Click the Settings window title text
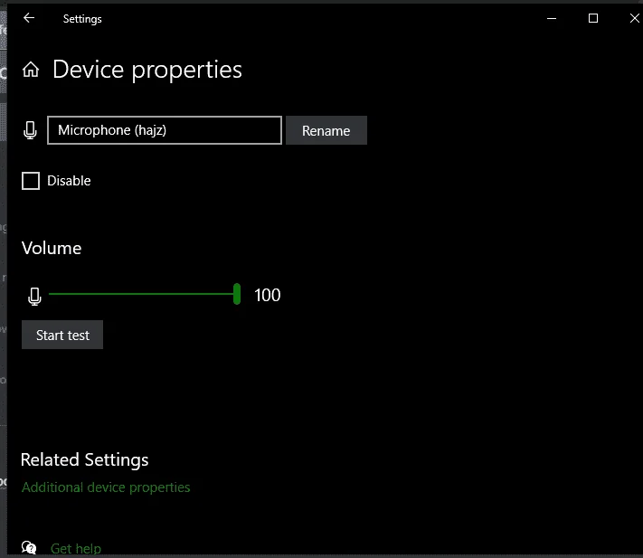 (82, 19)
